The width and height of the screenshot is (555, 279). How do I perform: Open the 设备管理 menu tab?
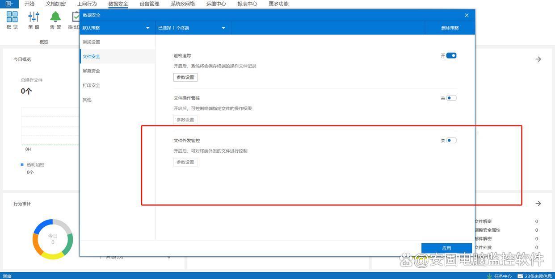click(x=149, y=4)
